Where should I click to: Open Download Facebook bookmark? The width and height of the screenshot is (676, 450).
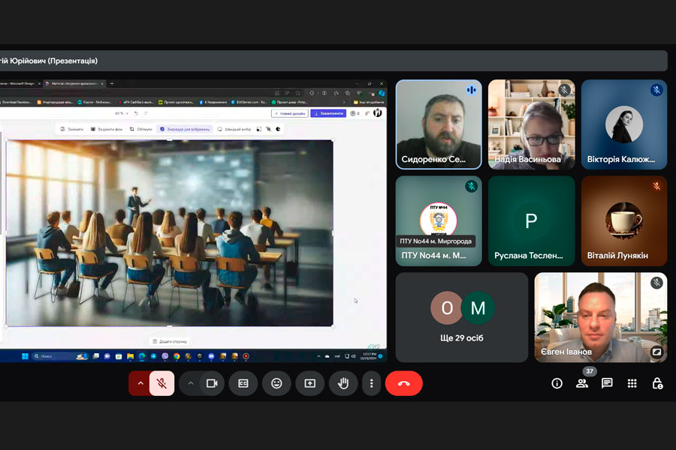(x=17, y=102)
